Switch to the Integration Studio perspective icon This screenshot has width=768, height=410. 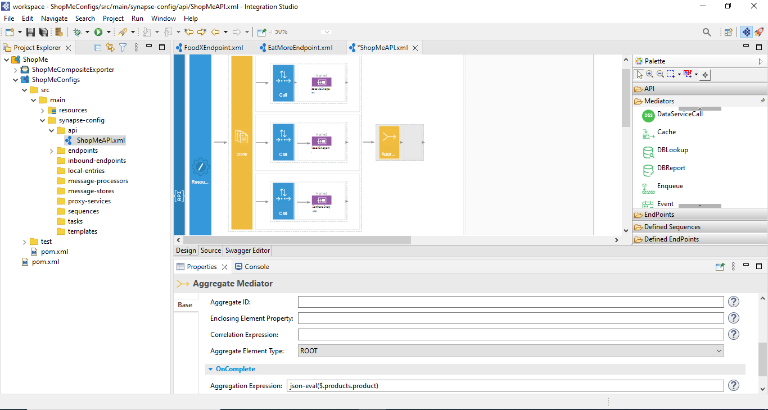[747, 33]
